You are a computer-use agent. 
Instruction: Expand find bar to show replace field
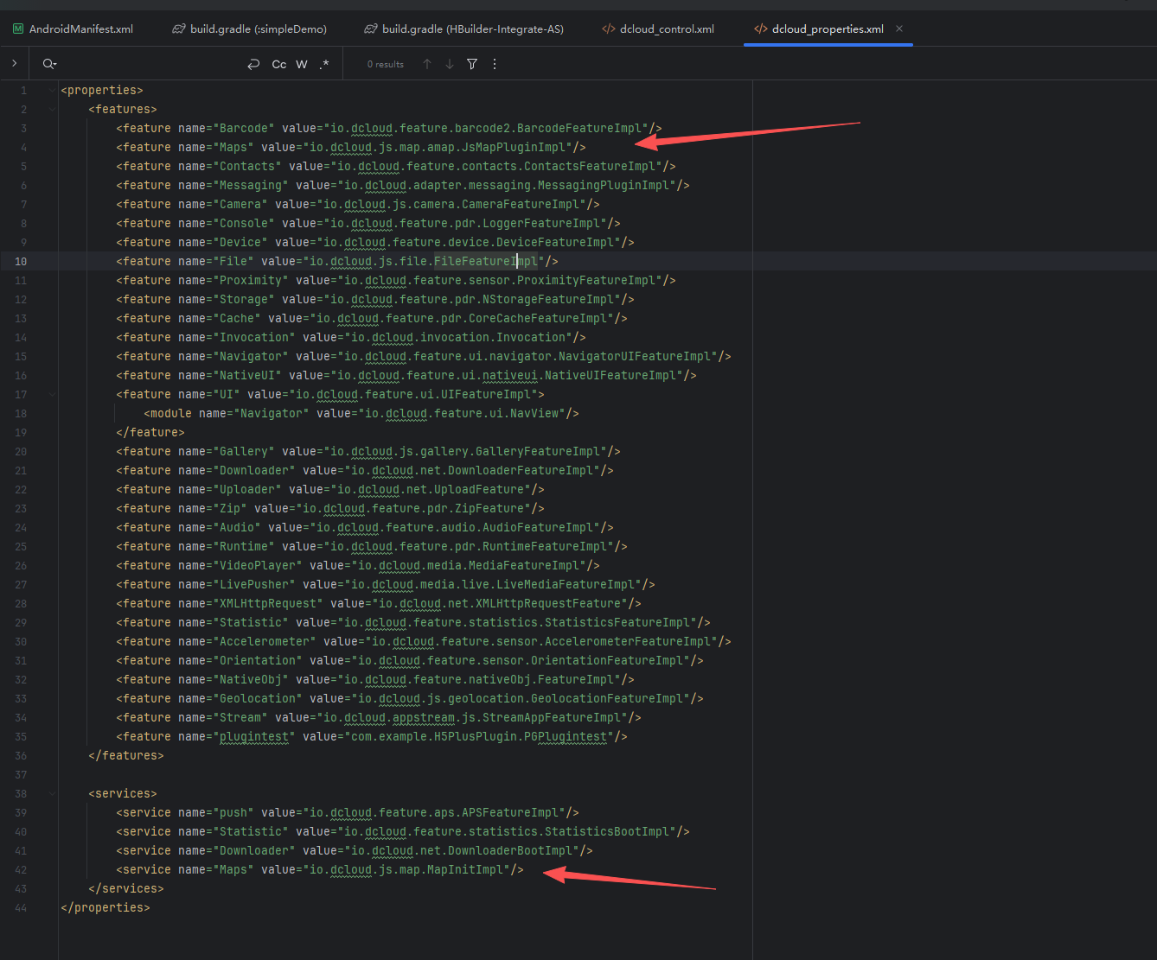point(14,63)
